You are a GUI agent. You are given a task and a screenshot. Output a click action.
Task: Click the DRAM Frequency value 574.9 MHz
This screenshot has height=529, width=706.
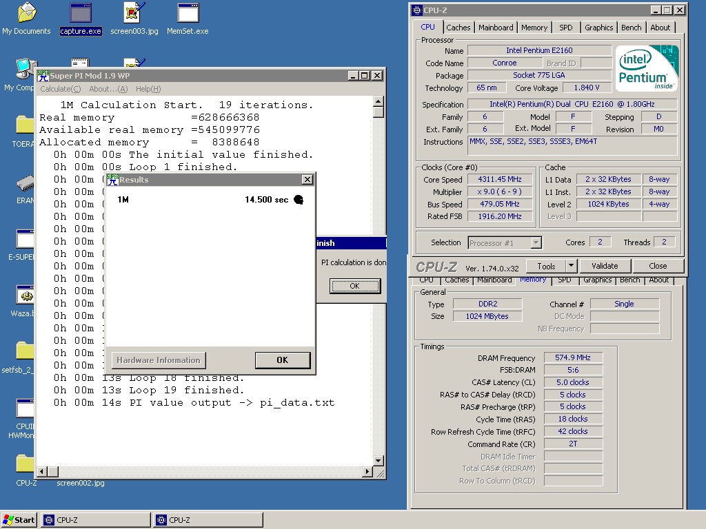click(x=573, y=357)
